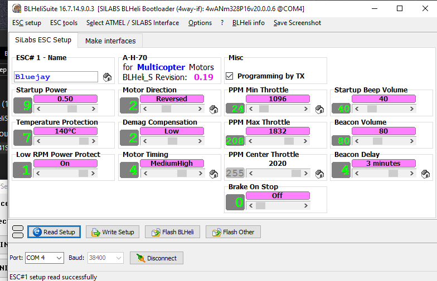Toggle the Programming by TX checkbox

tap(230, 76)
